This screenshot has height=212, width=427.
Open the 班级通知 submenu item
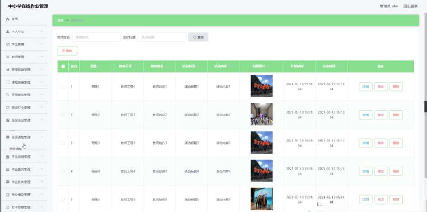[x=16, y=149]
